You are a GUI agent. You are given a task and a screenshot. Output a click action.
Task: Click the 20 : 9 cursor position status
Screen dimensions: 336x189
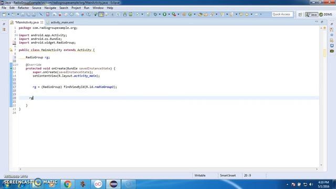pyautogui.click(x=247, y=175)
